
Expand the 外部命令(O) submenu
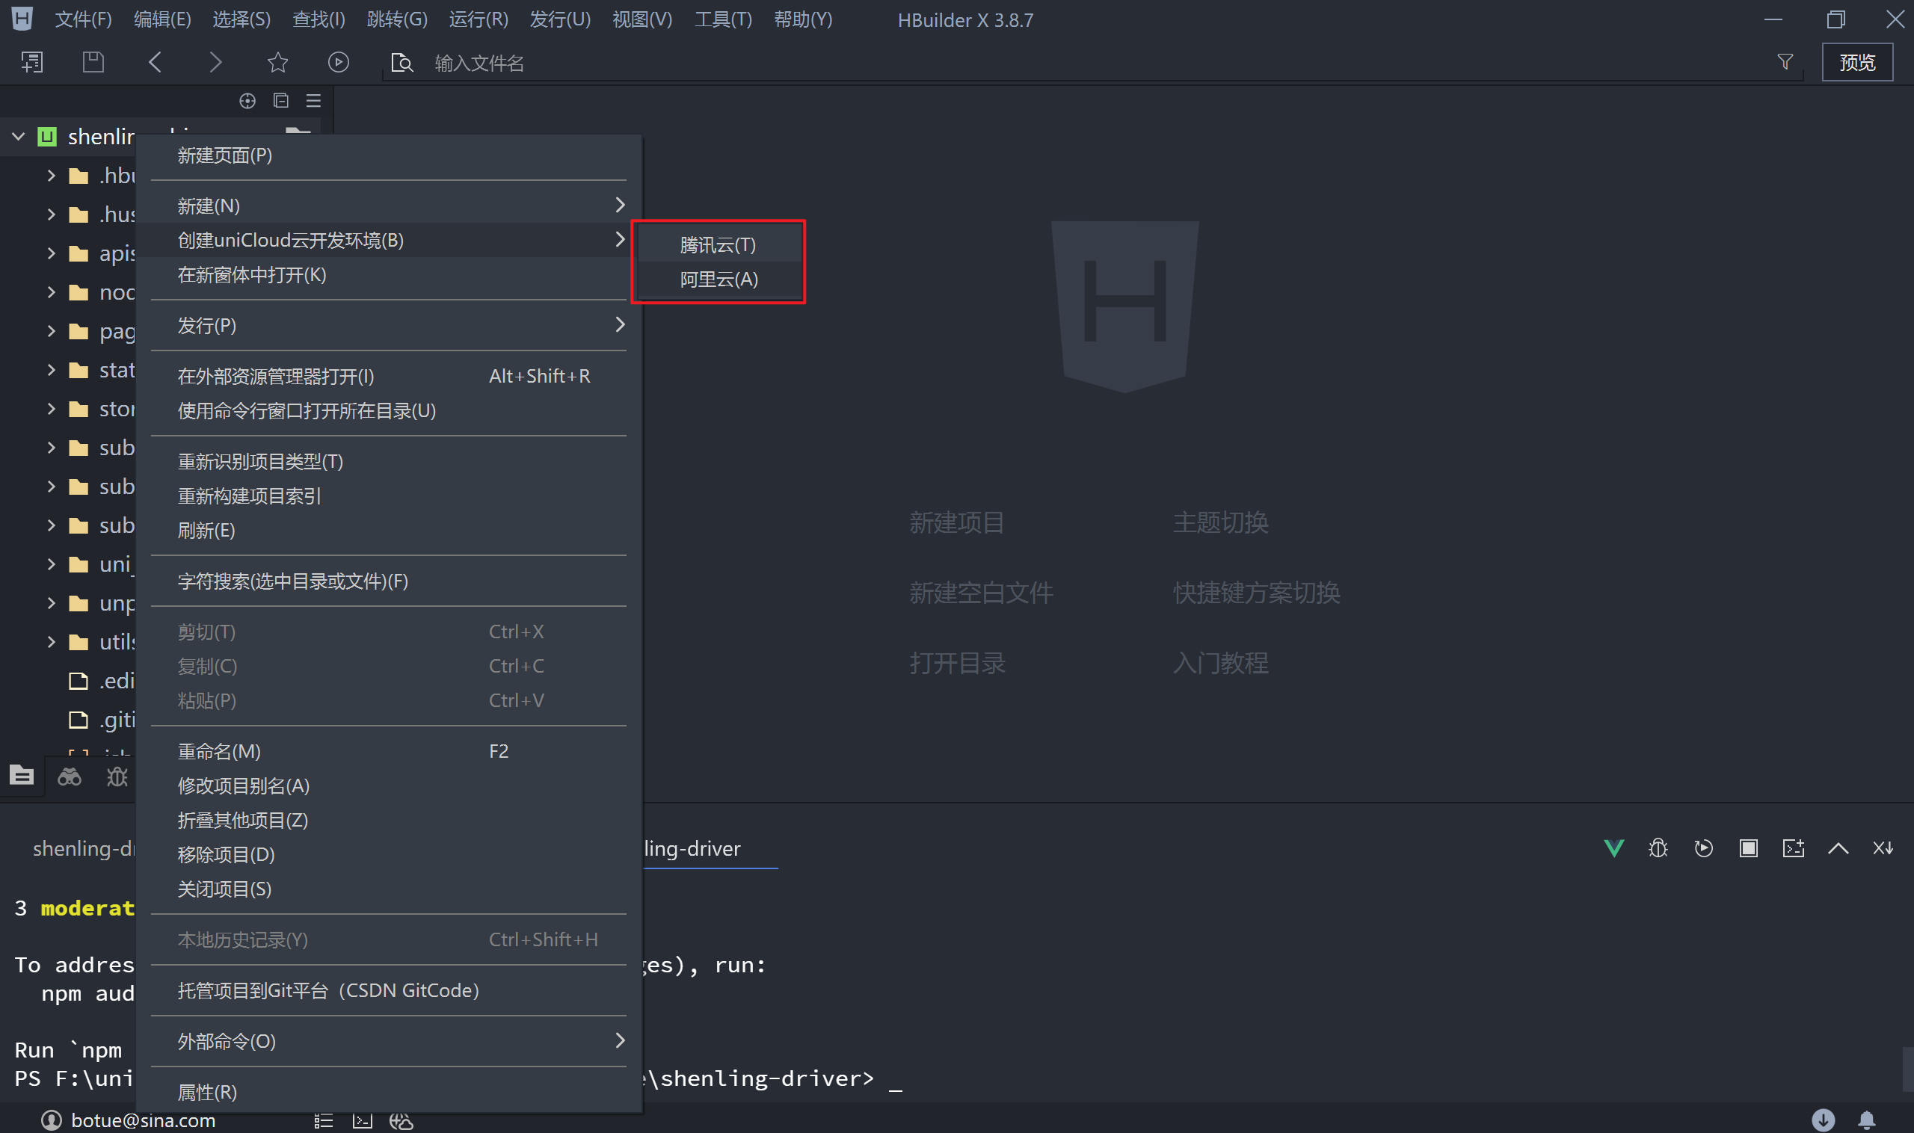[619, 1040]
